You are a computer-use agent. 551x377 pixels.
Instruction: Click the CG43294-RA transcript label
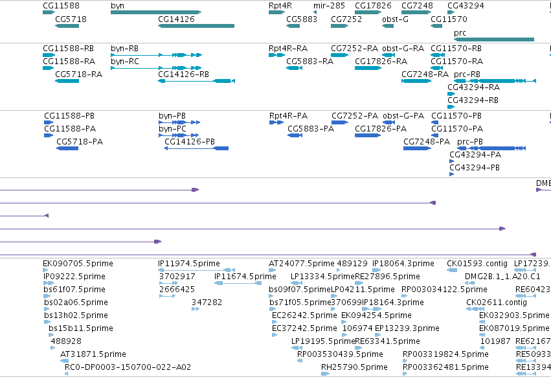pyautogui.click(x=473, y=87)
